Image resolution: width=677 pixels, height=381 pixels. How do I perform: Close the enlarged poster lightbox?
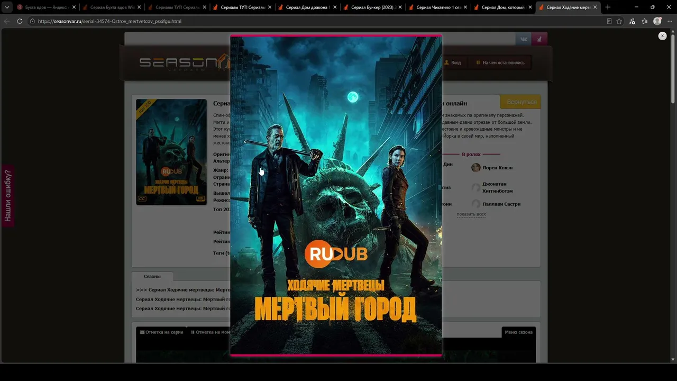(x=662, y=35)
